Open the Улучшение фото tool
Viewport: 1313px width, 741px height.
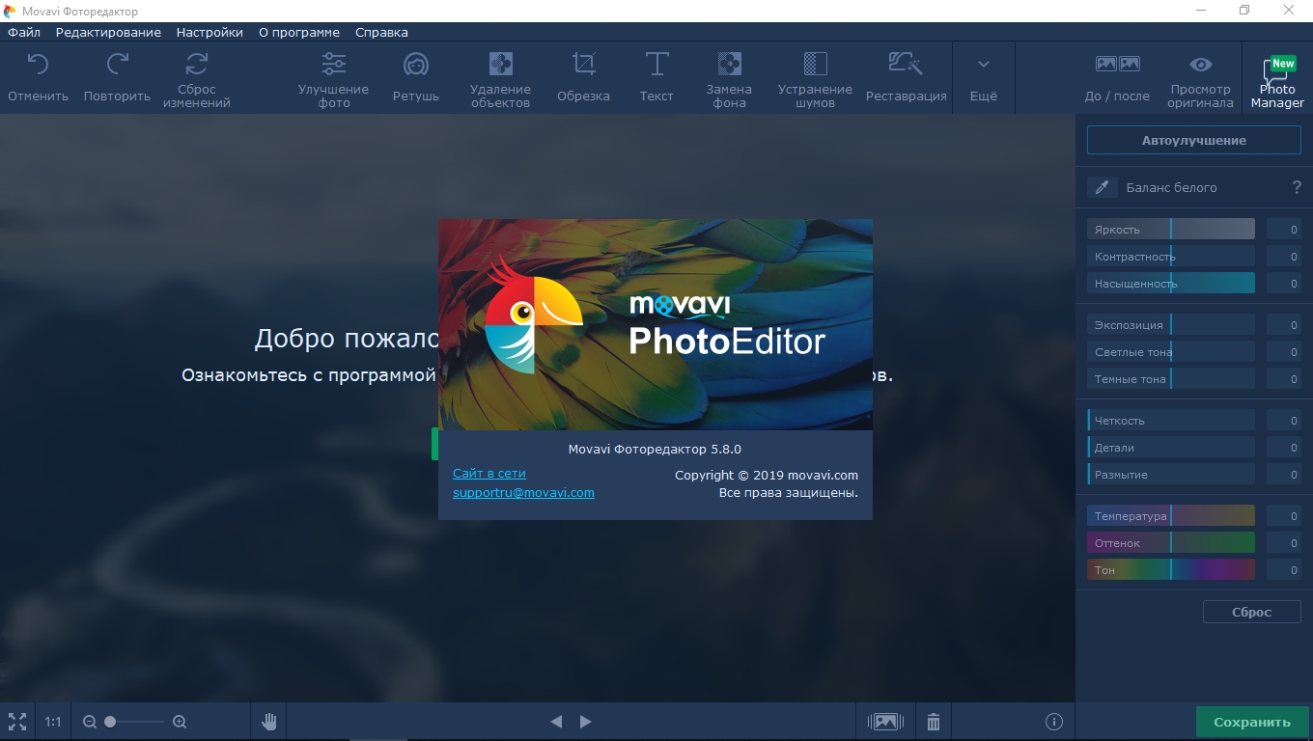(333, 79)
